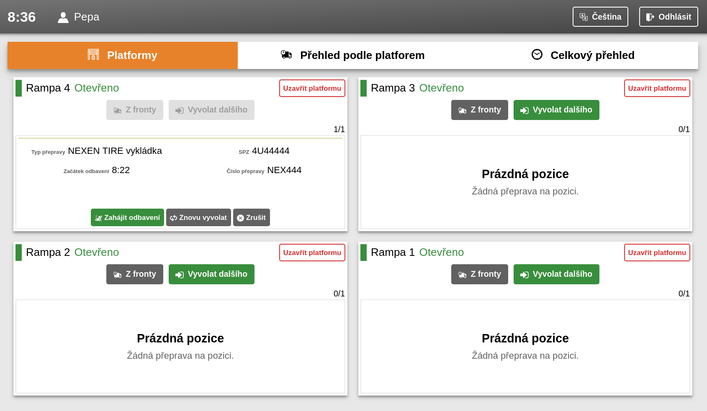Image resolution: width=707 pixels, height=411 pixels.
Task: Open the Celkový přehled tab
Action: [583, 55]
